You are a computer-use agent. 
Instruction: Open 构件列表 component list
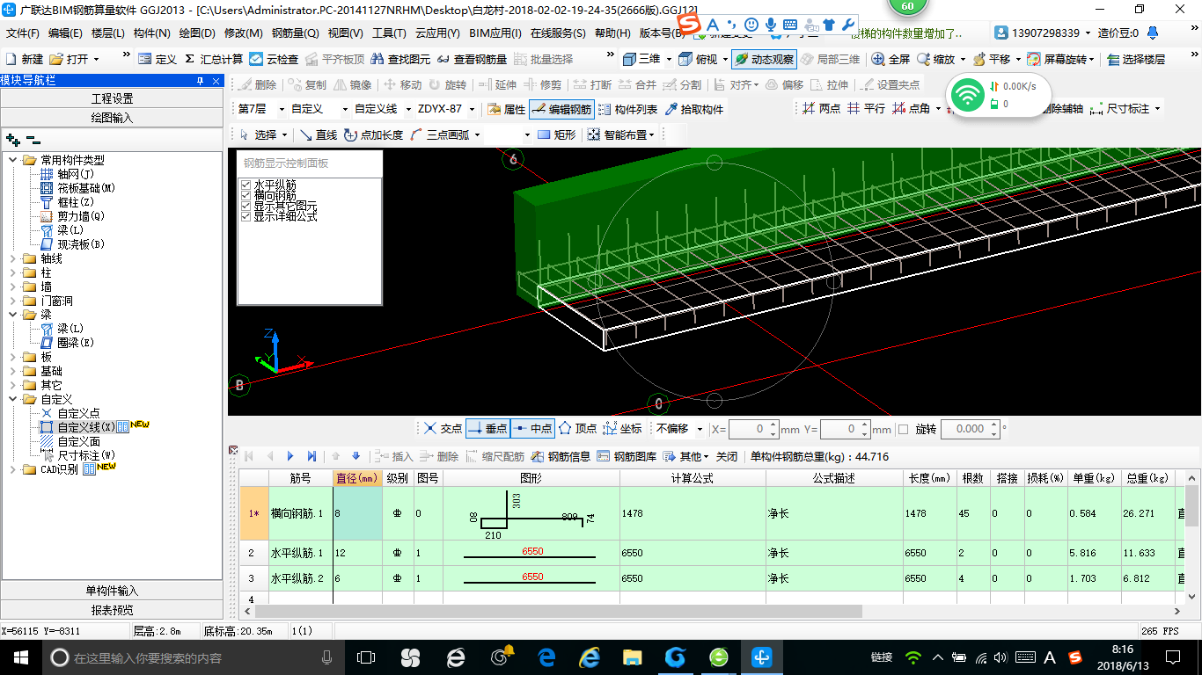click(x=627, y=109)
